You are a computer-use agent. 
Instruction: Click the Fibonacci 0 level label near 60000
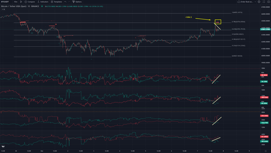(237, 56)
